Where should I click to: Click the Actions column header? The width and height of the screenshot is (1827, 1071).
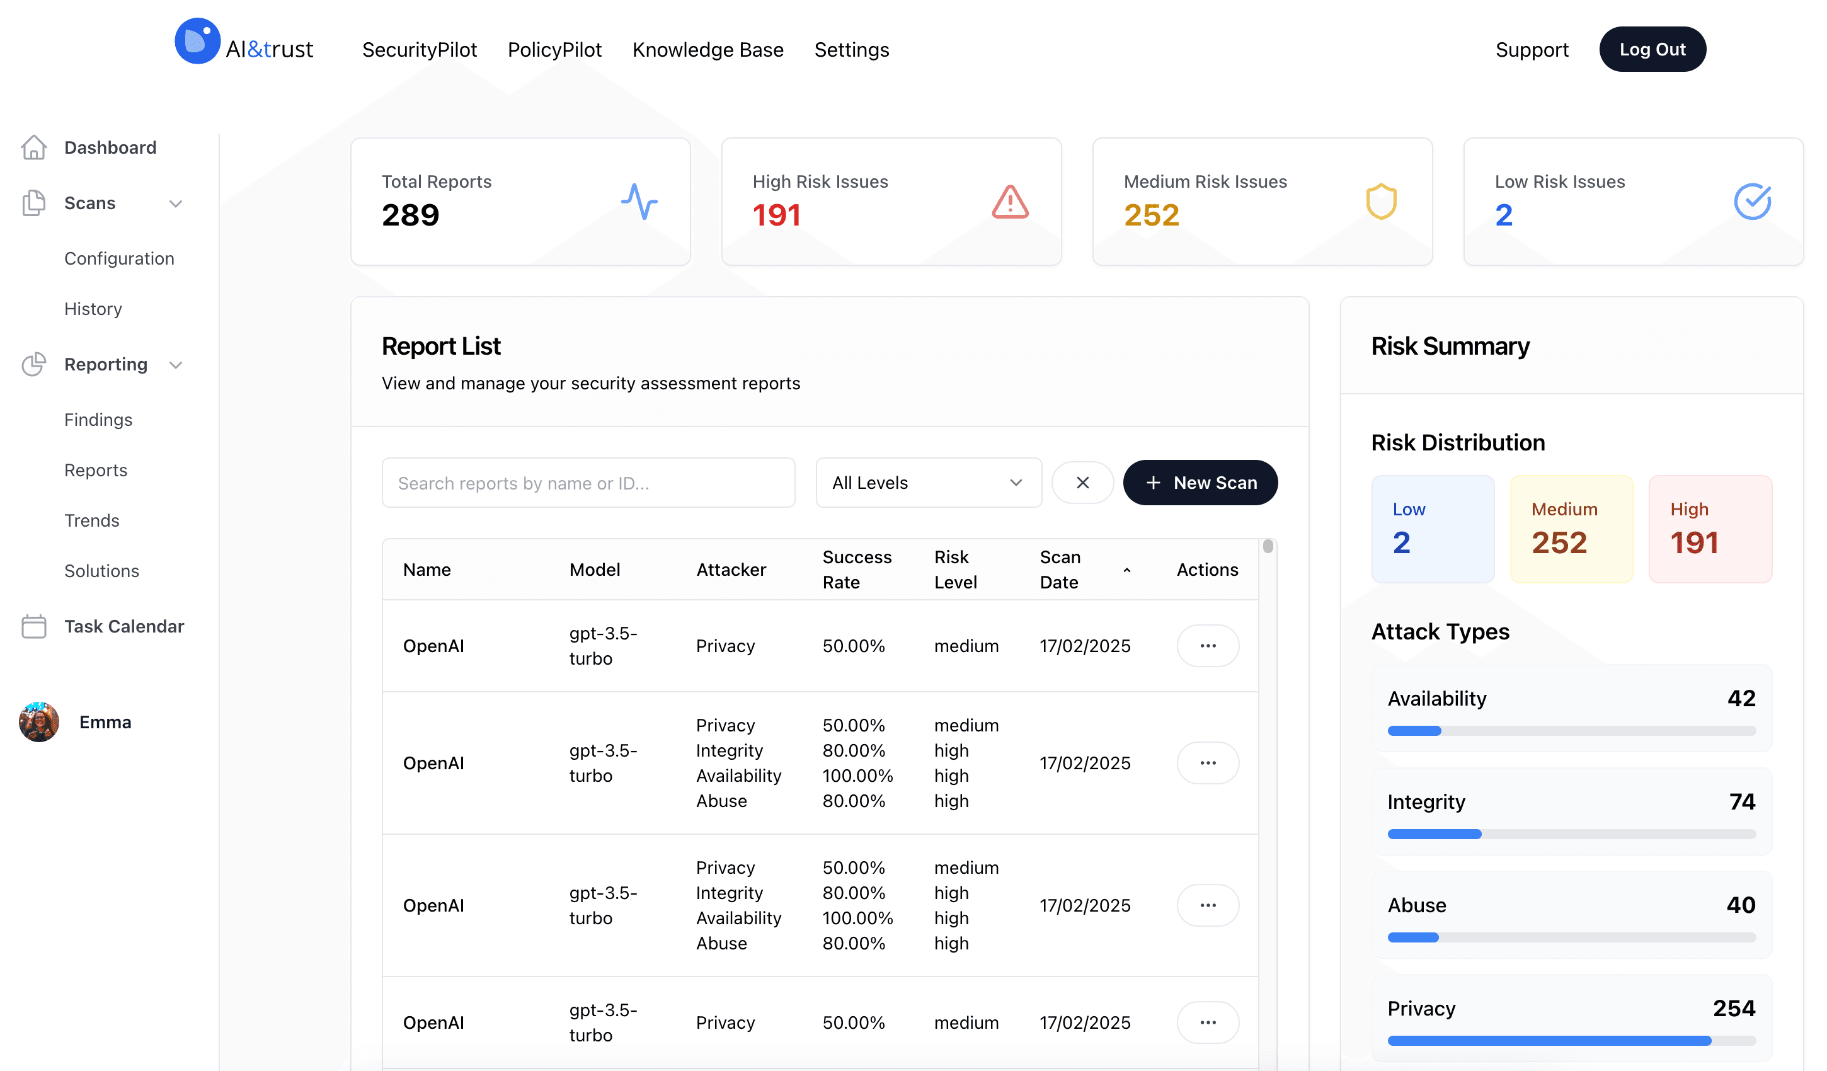pos(1207,570)
